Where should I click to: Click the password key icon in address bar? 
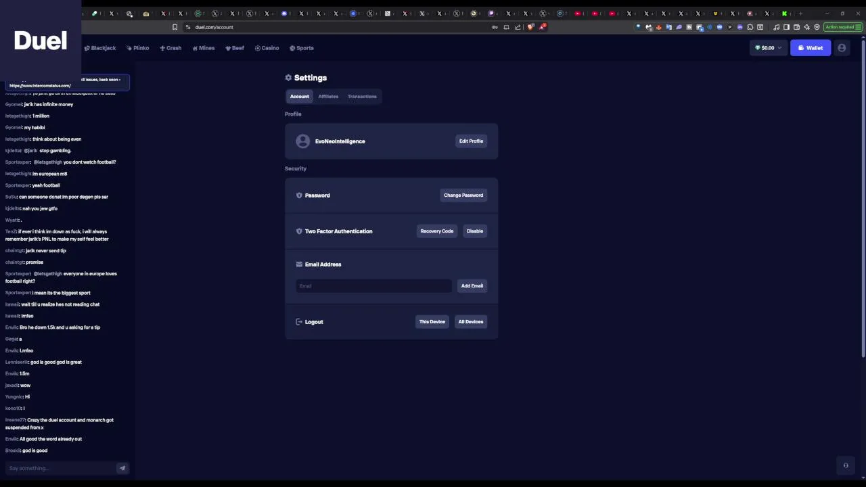(495, 27)
